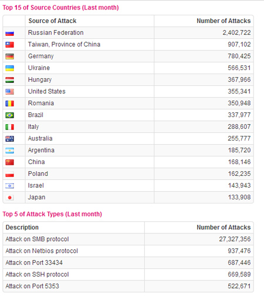The height and width of the screenshot is (297, 264).
Task: Select the 'Brazil' country name
Action: pyautogui.click(x=36, y=115)
